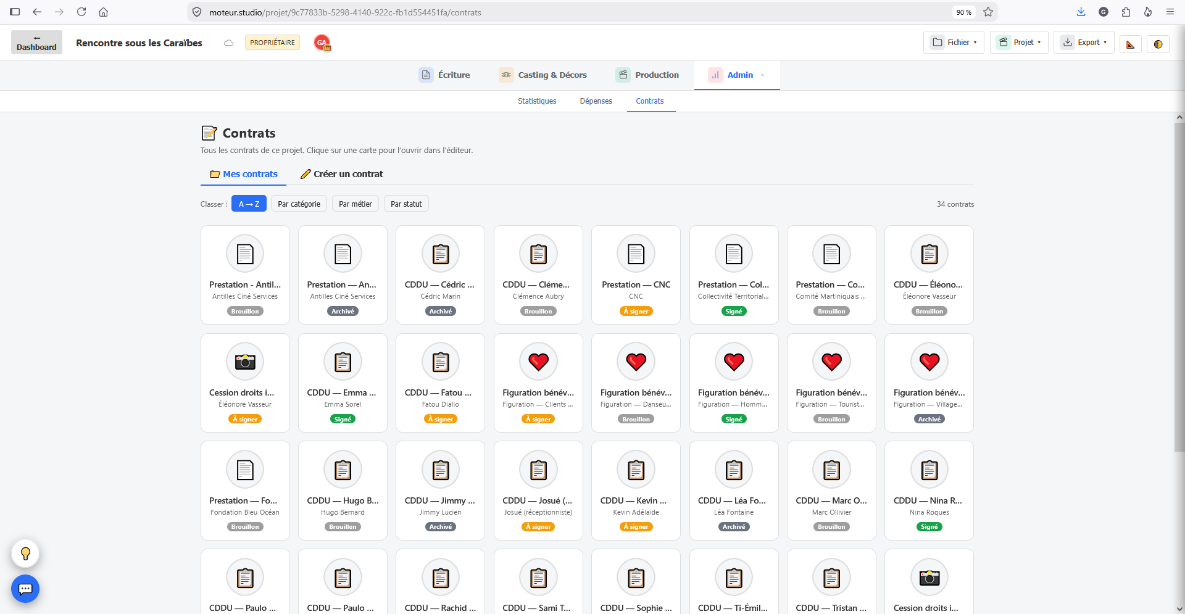Click the Signé badge on CDDU — Emma
1185x614 pixels.
click(343, 419)
